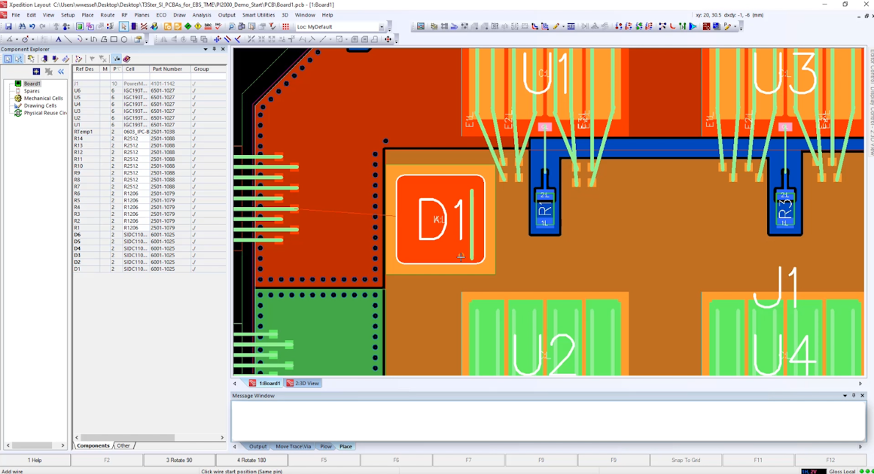
Task: Click the Find icon on the main toolbar
Action: [22, 26]
